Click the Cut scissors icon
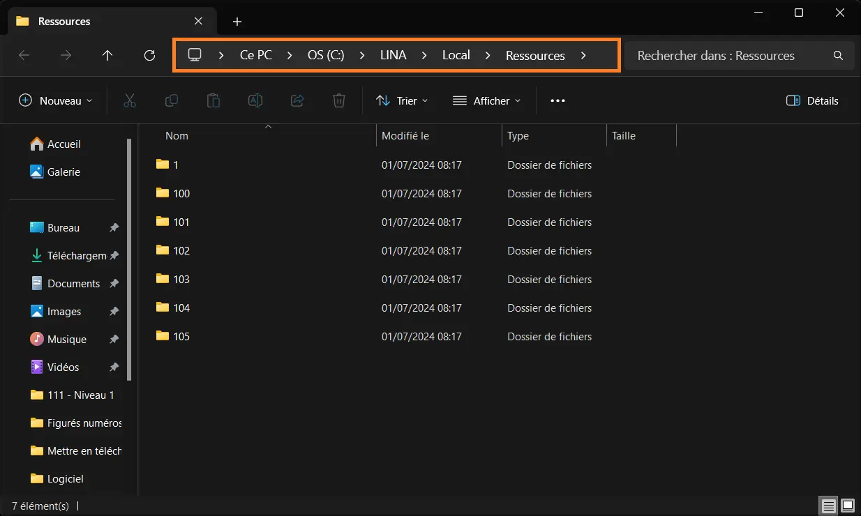This screenshot has height=516, width=861. (x=129, y=100)
